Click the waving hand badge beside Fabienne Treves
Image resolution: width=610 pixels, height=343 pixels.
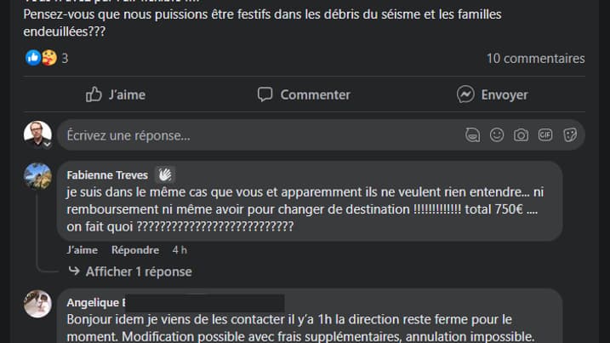point(165,174)
